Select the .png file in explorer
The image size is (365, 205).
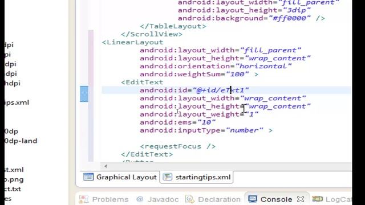tap(14, 180)
